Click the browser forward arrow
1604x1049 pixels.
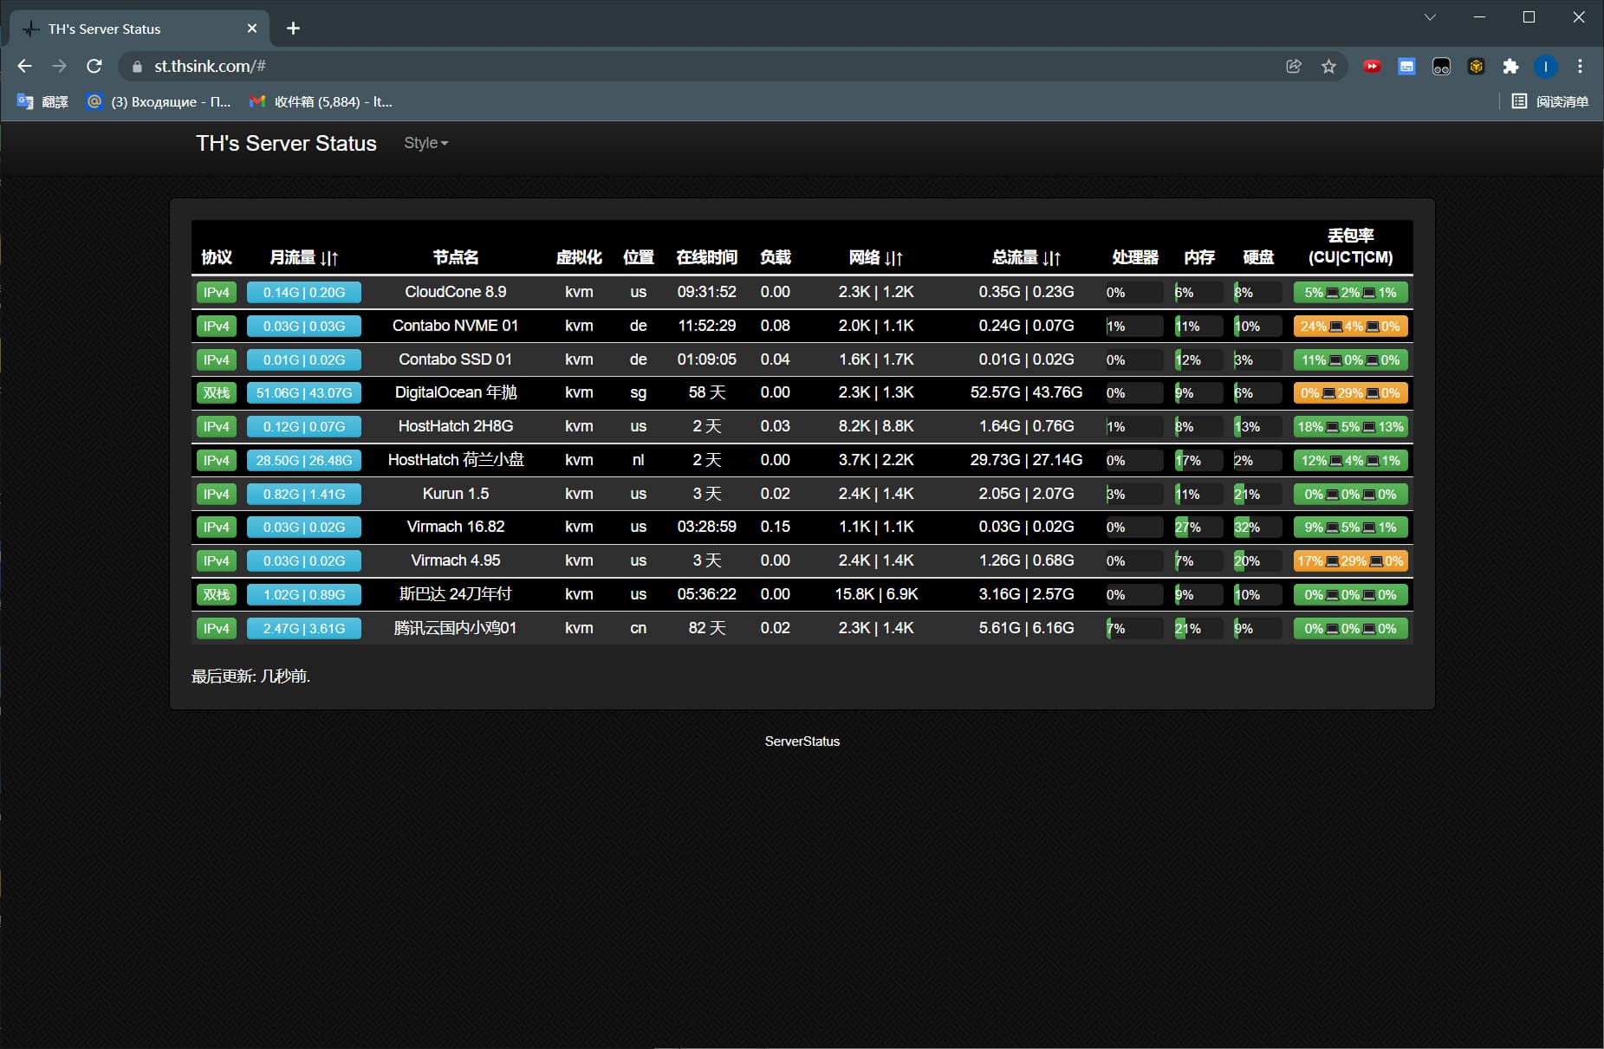pos(59,66)
